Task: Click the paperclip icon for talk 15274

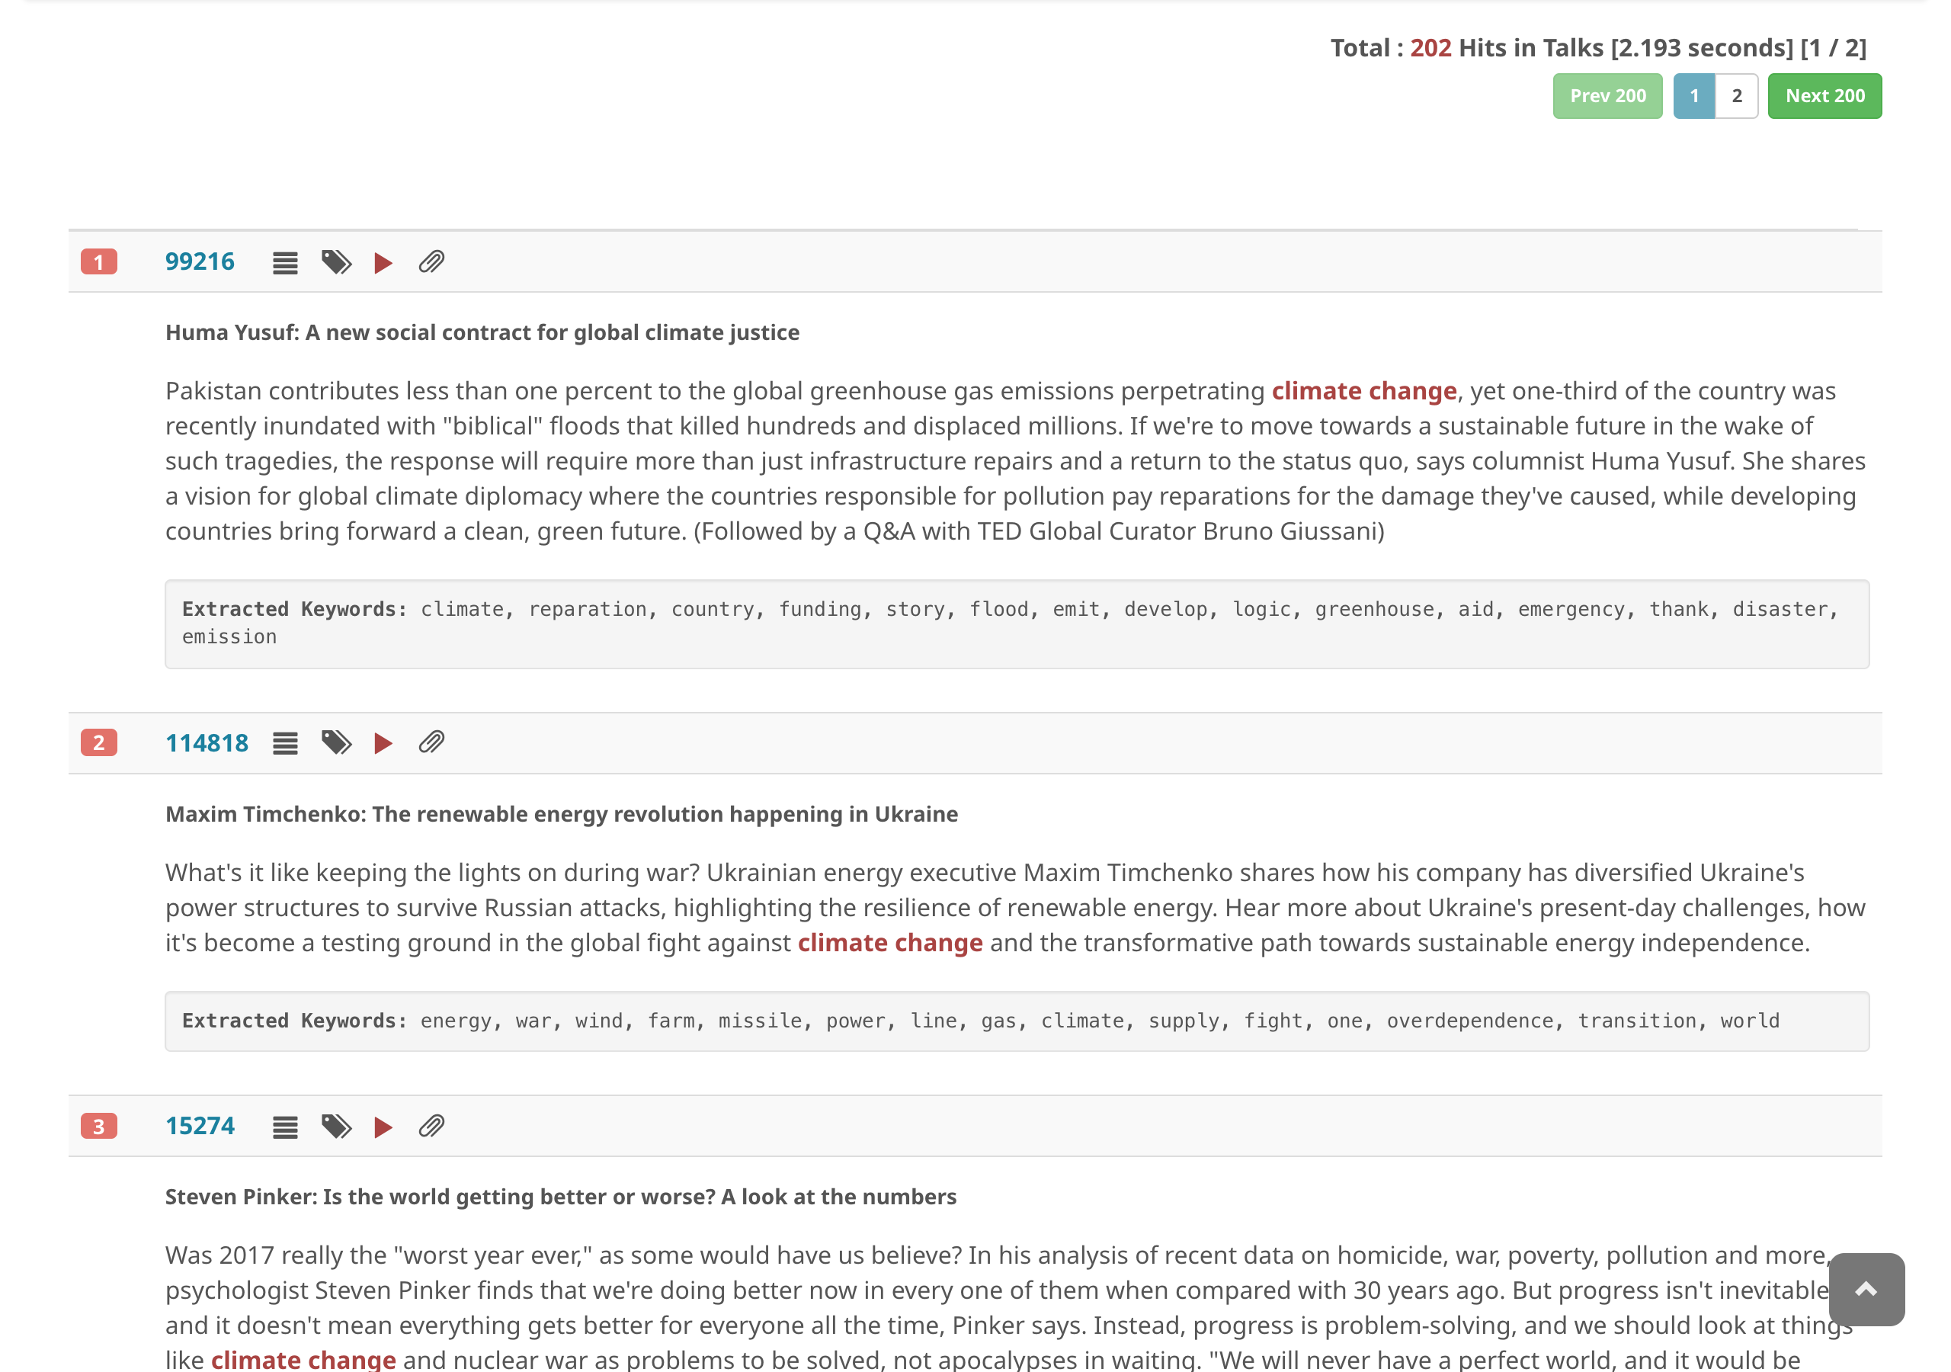Action: (x=431, y=1127)
